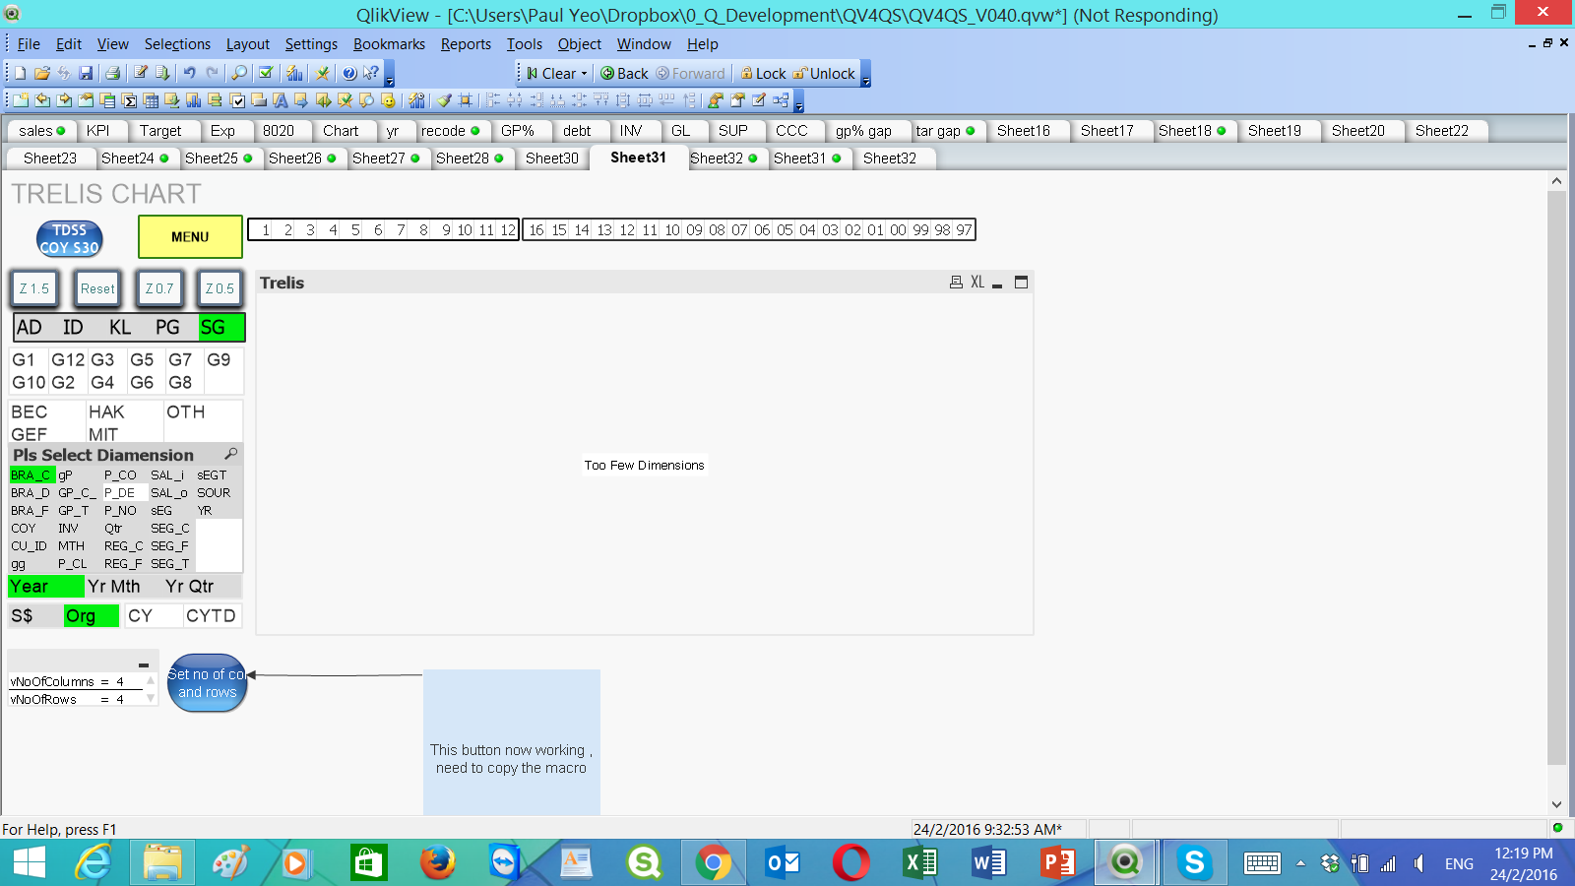This screenshot has width=1575, height=886.
Task: Open the Clear dropdown arrow
Action: [584, 74]
